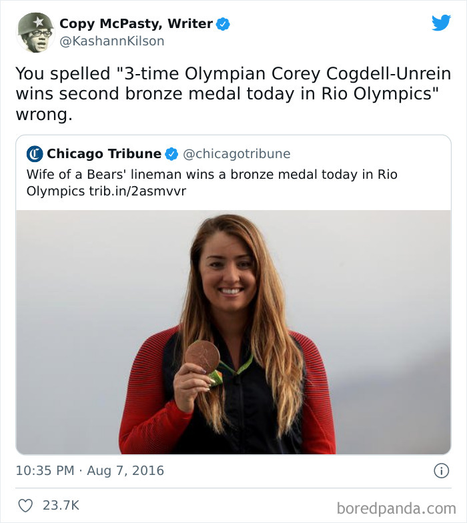Click the @chicagotribune handle
The width and height of the screenshot is (467, 523).
(x=236, y=154)
